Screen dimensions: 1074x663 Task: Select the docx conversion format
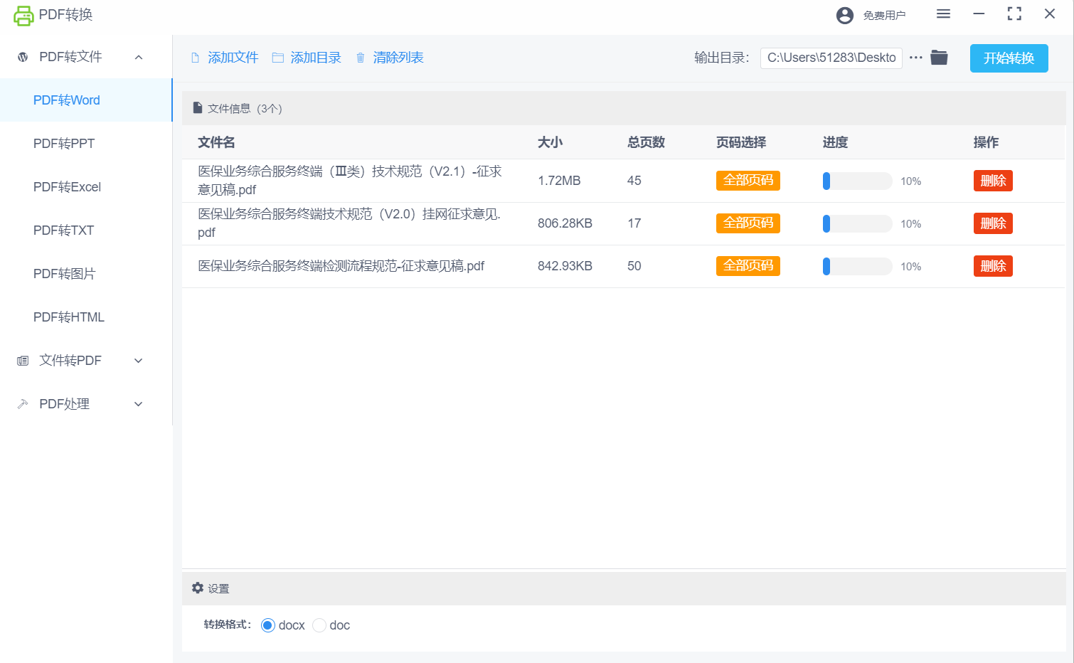point(268,625)
